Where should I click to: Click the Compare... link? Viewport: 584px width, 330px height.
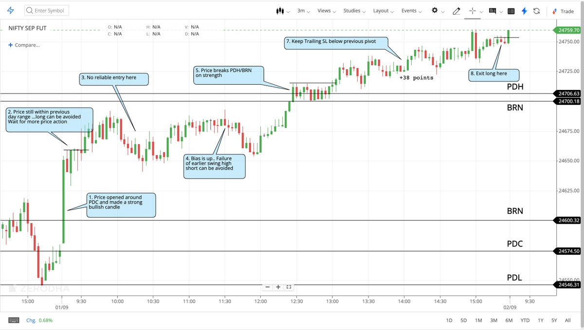point(27,45)
